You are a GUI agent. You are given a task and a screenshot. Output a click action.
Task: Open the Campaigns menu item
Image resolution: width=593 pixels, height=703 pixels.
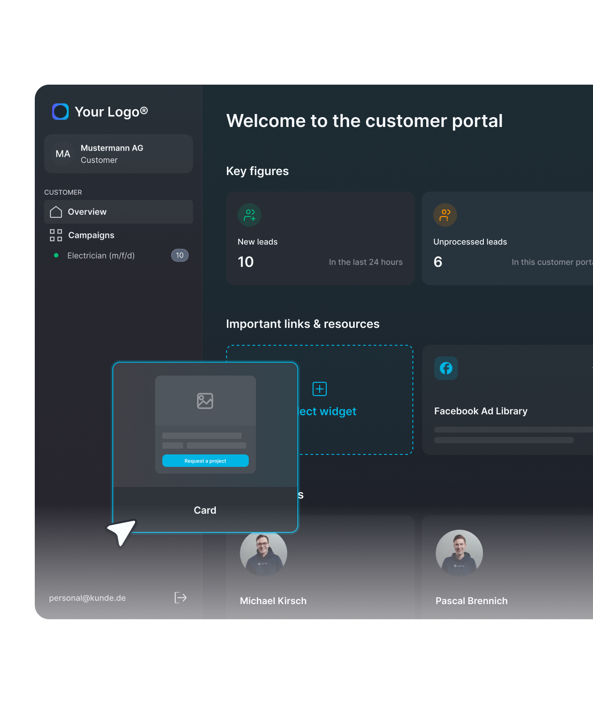pyautogui.click(x=119, y=235)
